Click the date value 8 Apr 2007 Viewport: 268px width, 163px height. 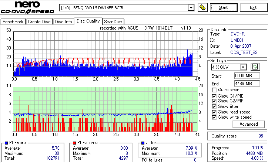click(x=241, y=46)
